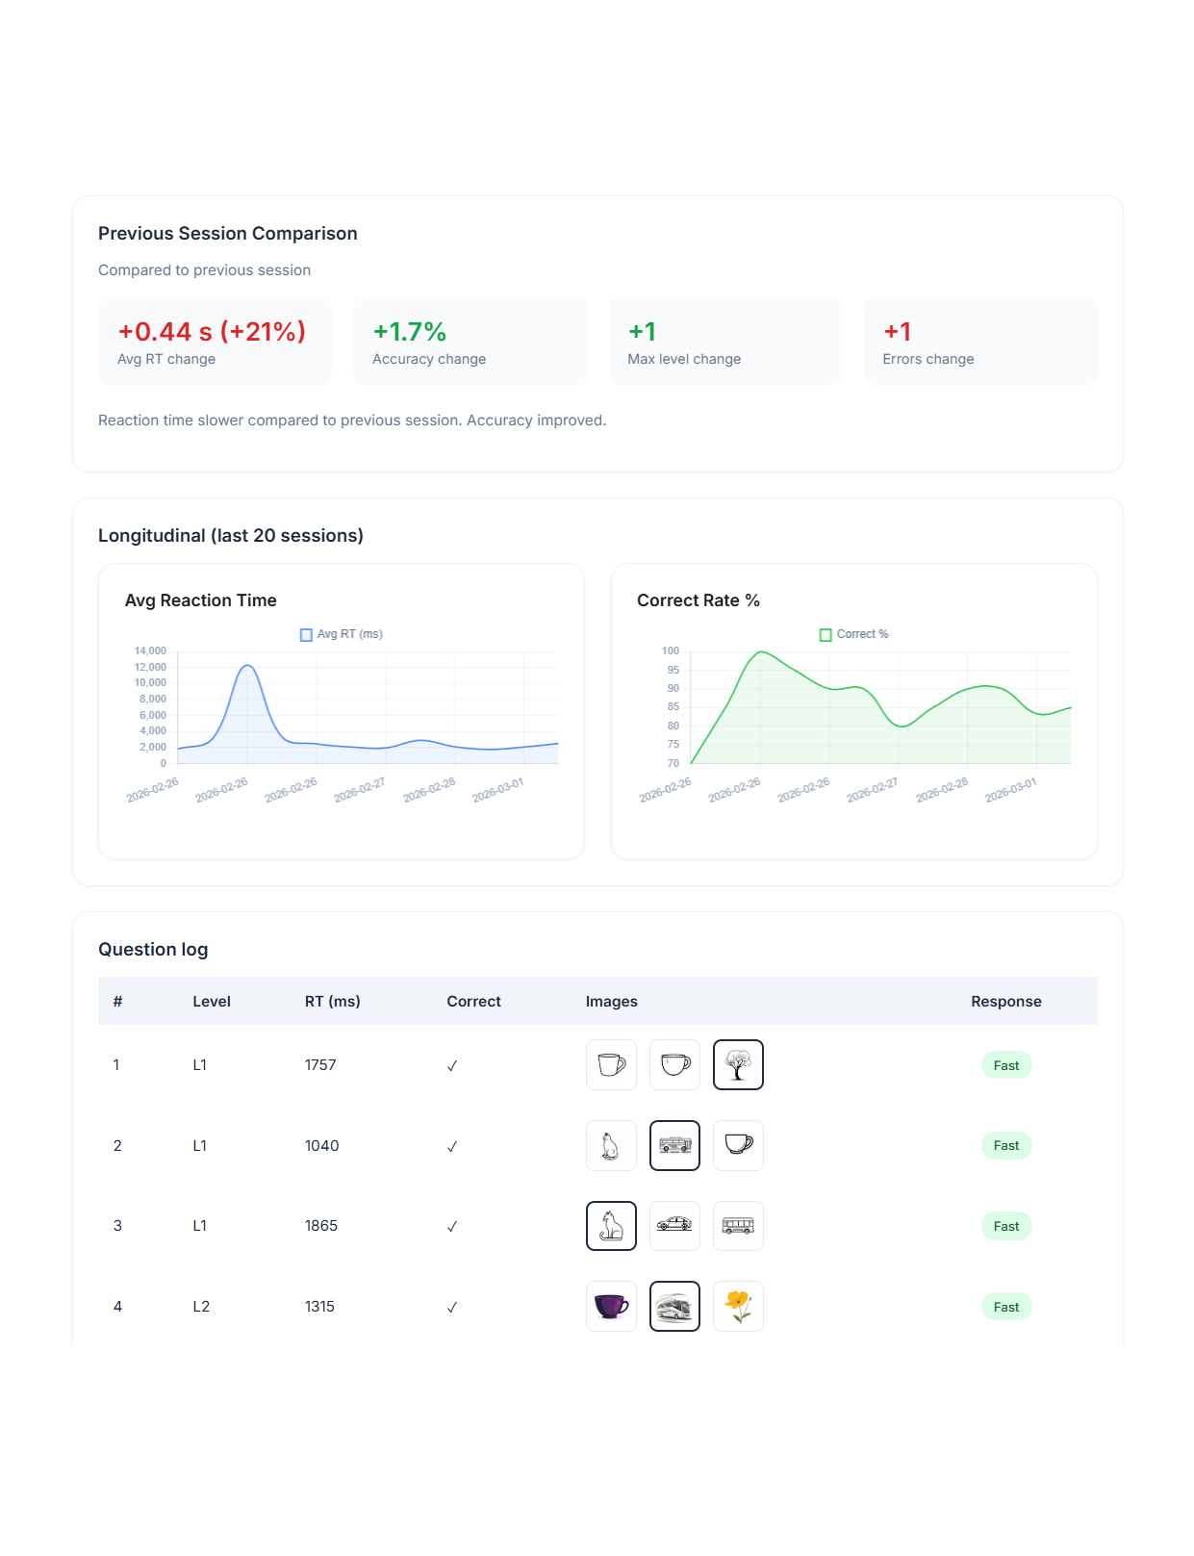Select the sketched coach bus in question 4
1194x1556 pixels.
[x=674, y=1306]
